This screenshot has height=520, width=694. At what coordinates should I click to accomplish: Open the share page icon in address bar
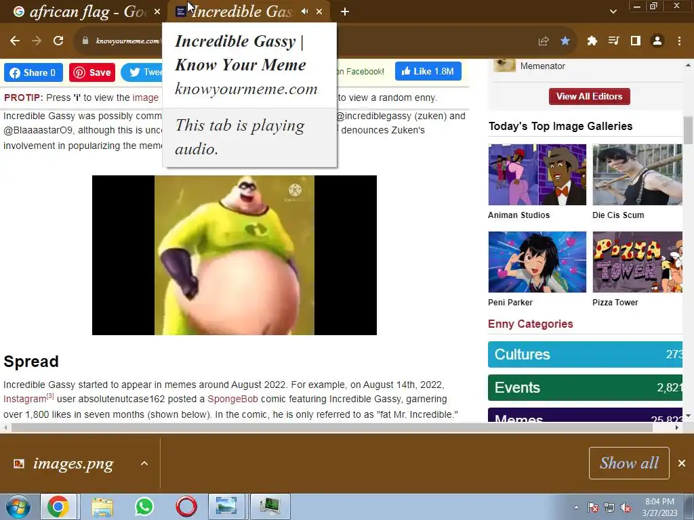544,41
